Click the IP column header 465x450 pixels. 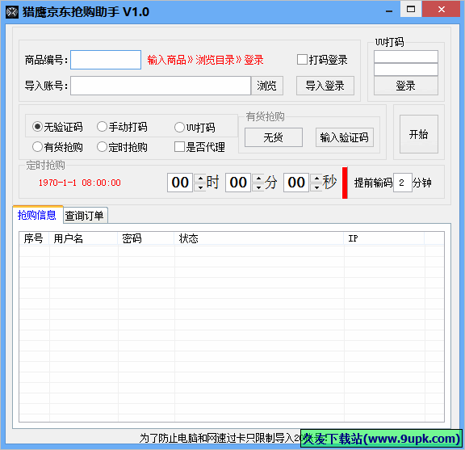384,238
